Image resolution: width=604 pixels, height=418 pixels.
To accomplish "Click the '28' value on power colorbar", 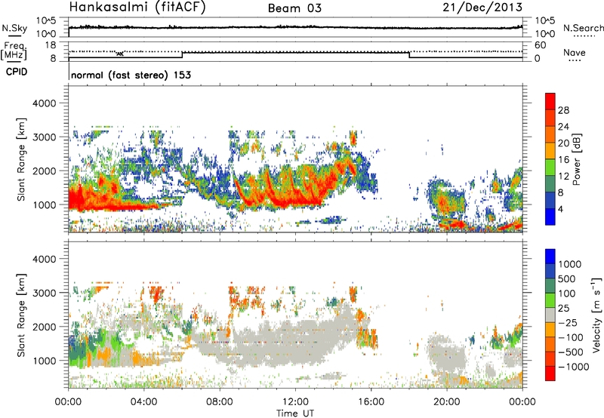I will click(563, 110).
